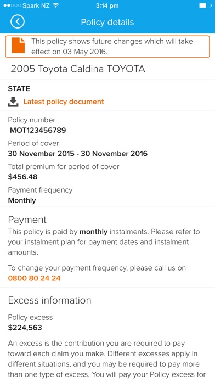Tap the Policy details header title
The image size is (215, 382).
(107, 22)
